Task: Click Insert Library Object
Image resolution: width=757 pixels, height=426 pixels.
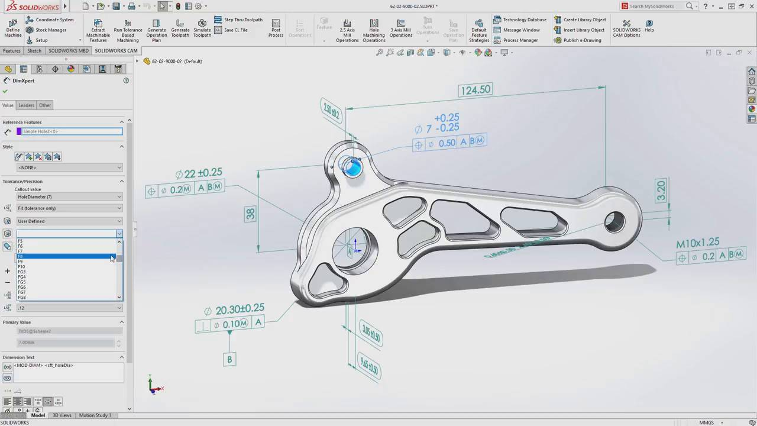Action: 579,30
